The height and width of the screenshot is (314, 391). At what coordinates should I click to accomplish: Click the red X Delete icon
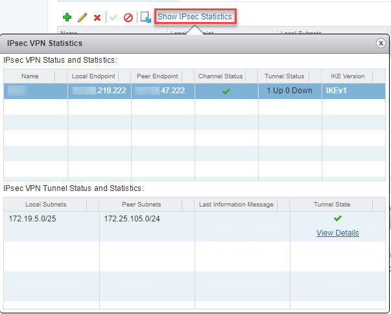97,17
